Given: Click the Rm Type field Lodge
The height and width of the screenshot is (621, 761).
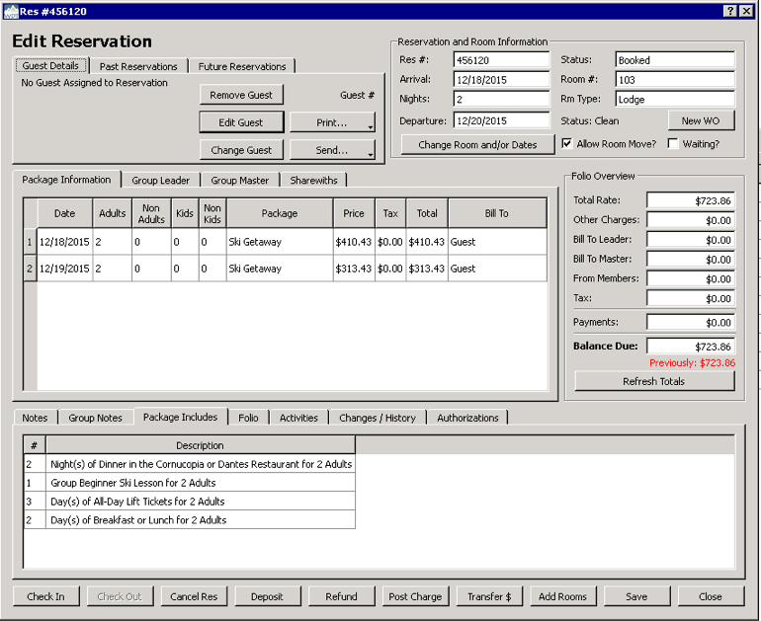Looking at the screenshot, I should (675, 99).
